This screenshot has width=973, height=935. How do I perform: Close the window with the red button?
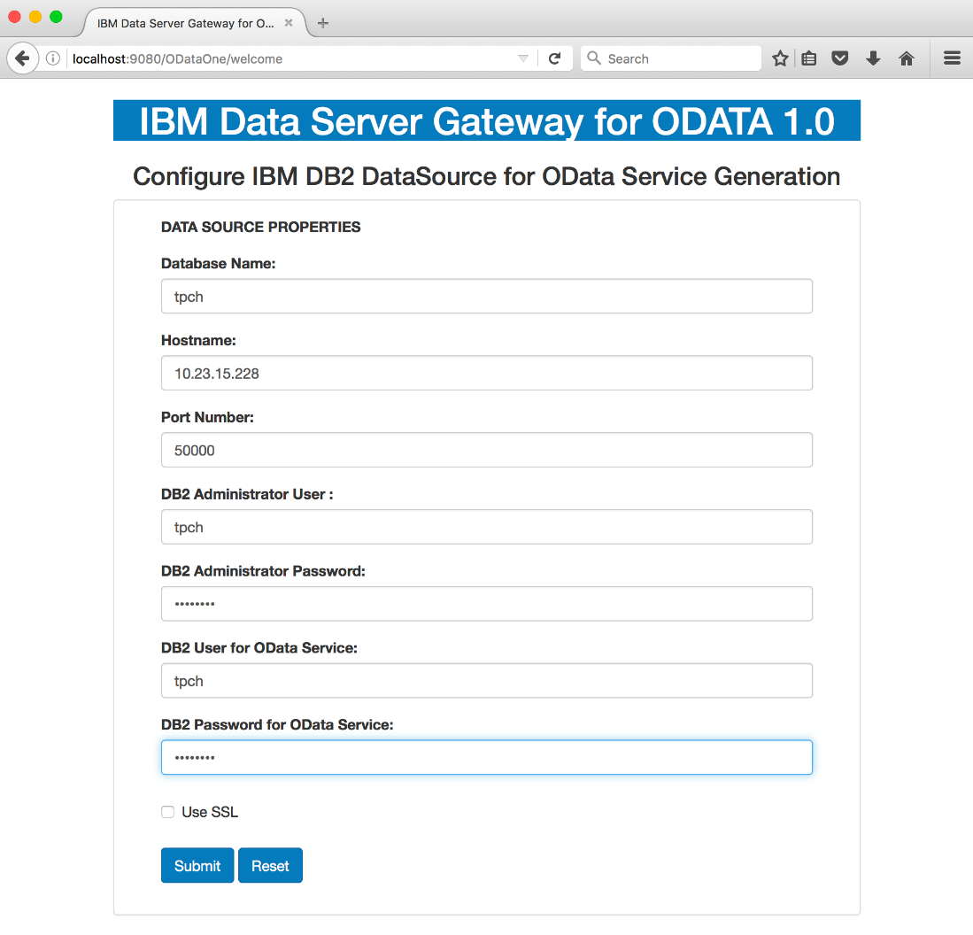pyautogui.click(x=14, y=17)
